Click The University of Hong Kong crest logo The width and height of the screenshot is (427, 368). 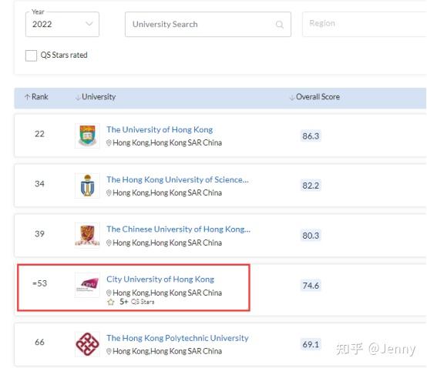click(x=87, y=135)
